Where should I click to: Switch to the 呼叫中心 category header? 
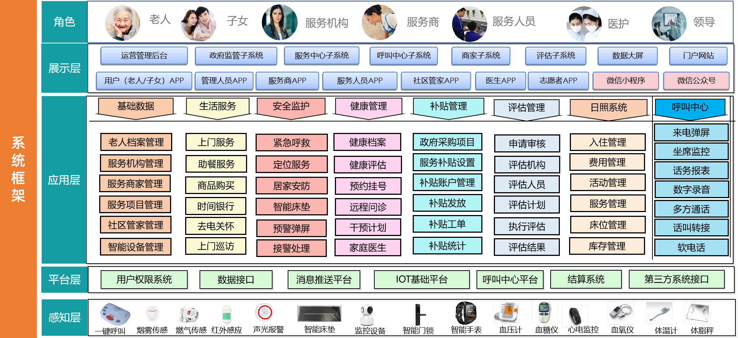[x=690, y=108]
